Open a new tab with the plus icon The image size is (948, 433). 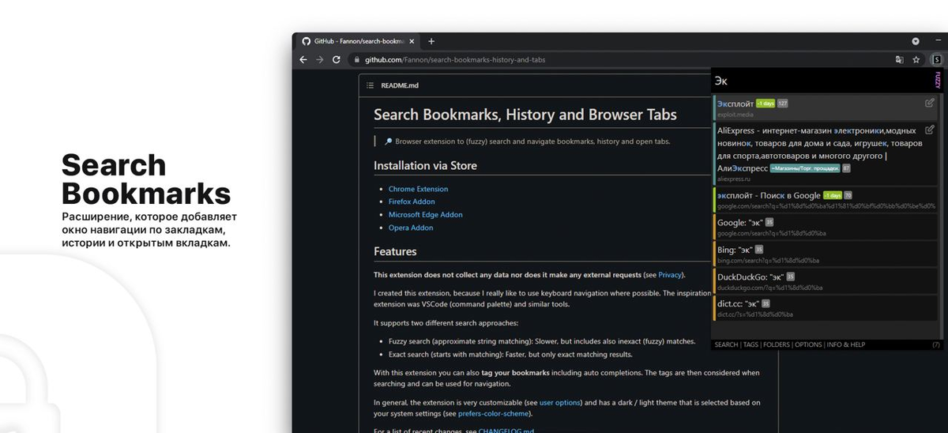431,41
